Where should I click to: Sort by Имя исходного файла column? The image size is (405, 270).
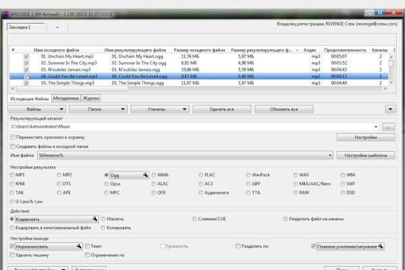(x=57, y=50)
